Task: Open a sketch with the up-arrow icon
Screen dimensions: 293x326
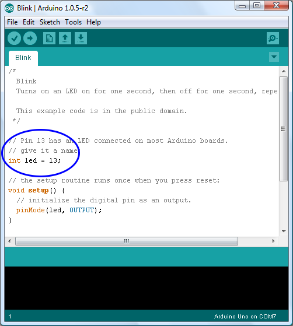Action: 65,38
